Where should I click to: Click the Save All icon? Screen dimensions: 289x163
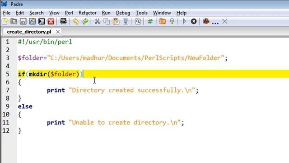42,21
